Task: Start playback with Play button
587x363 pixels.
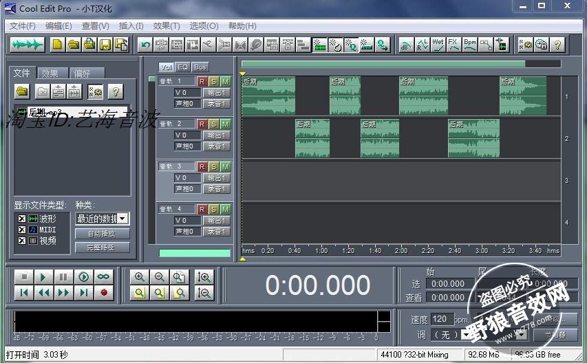Action: (x=43, y=277)
